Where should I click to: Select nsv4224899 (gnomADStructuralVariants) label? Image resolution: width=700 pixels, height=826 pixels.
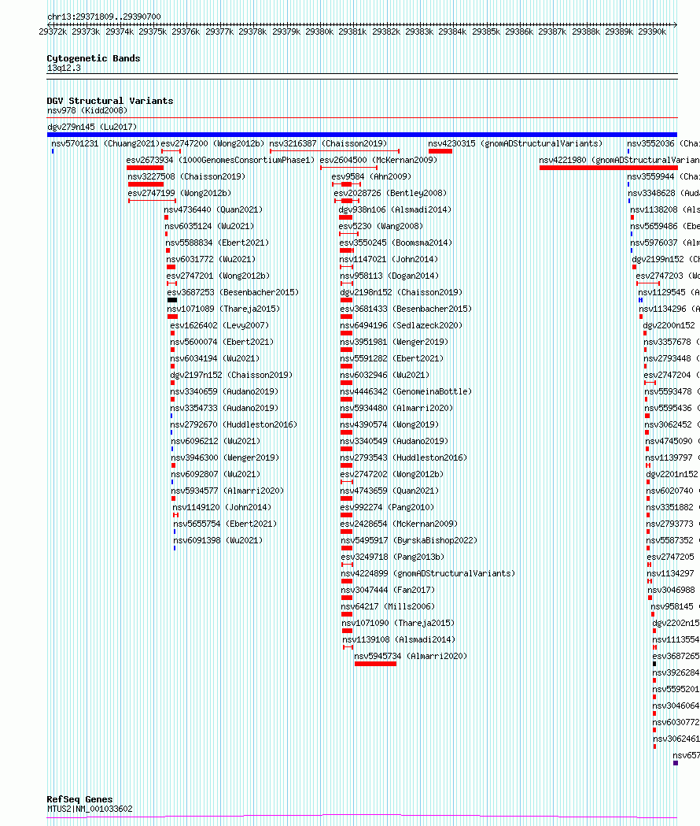(428, 574)
